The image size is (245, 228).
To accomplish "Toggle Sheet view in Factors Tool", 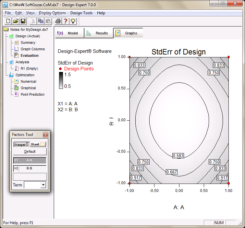I will click(38, 144).
